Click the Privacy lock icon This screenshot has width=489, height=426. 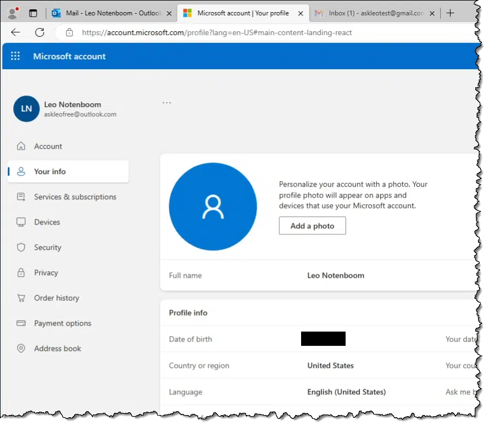point(21,273)
